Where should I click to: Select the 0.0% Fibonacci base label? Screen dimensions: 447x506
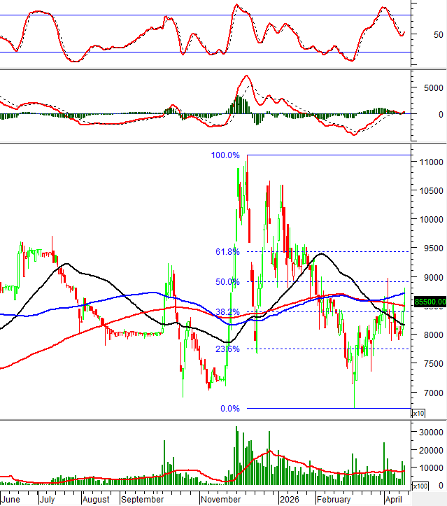tap(230, 409)
